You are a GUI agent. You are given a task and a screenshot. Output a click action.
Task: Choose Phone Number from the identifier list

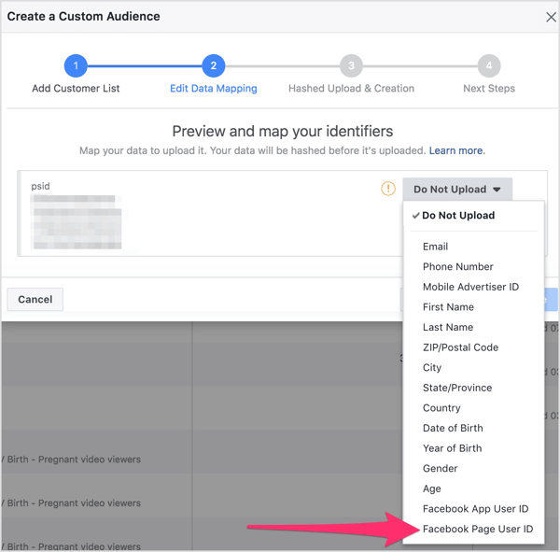pyautogui.click(x=458, y=267)
